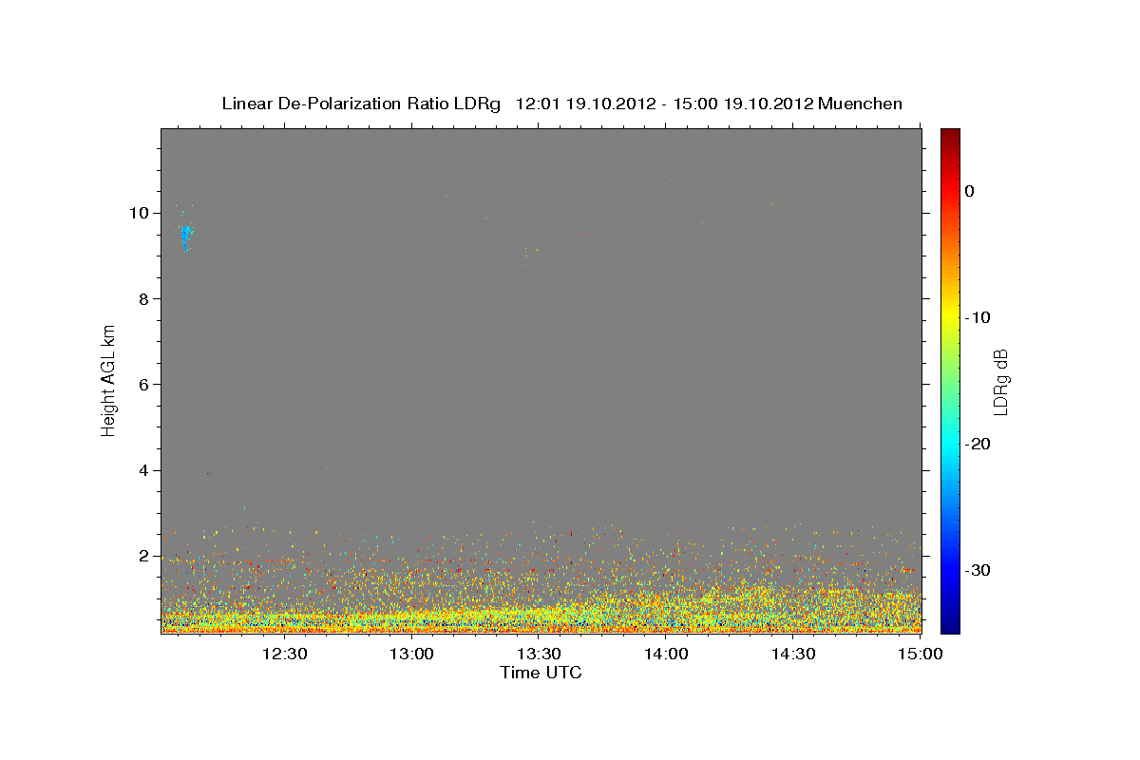
Task: Click the 13:30 time tick label
Action: pos(540,654)
